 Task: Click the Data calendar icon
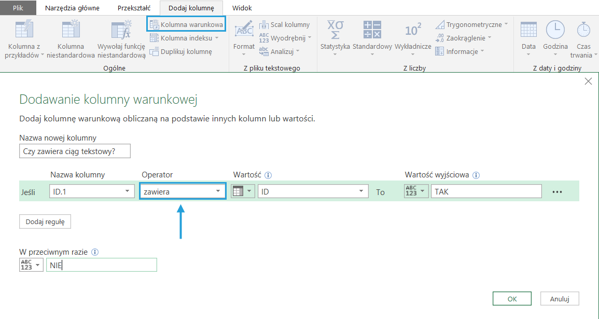pos(528,30)
